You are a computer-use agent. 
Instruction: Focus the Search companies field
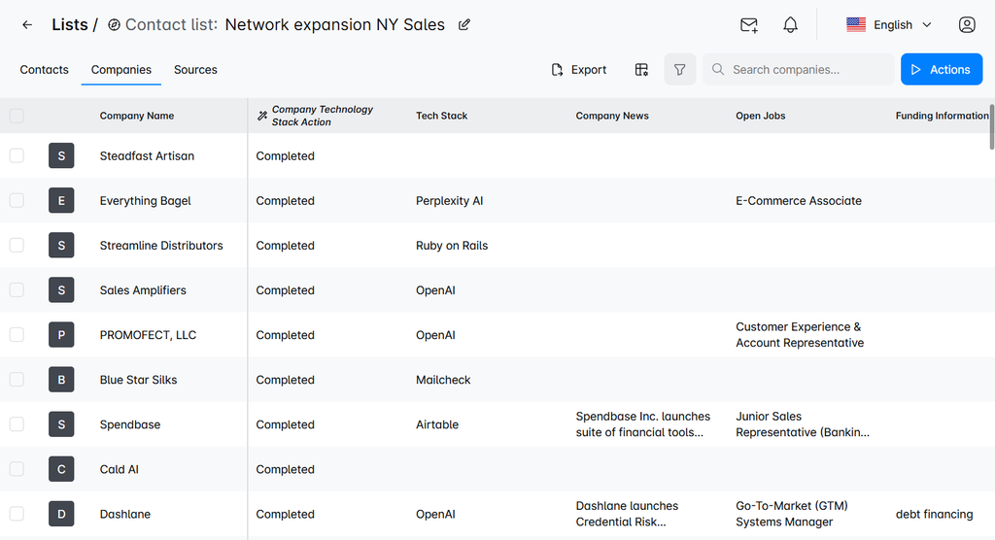(799, 69)
